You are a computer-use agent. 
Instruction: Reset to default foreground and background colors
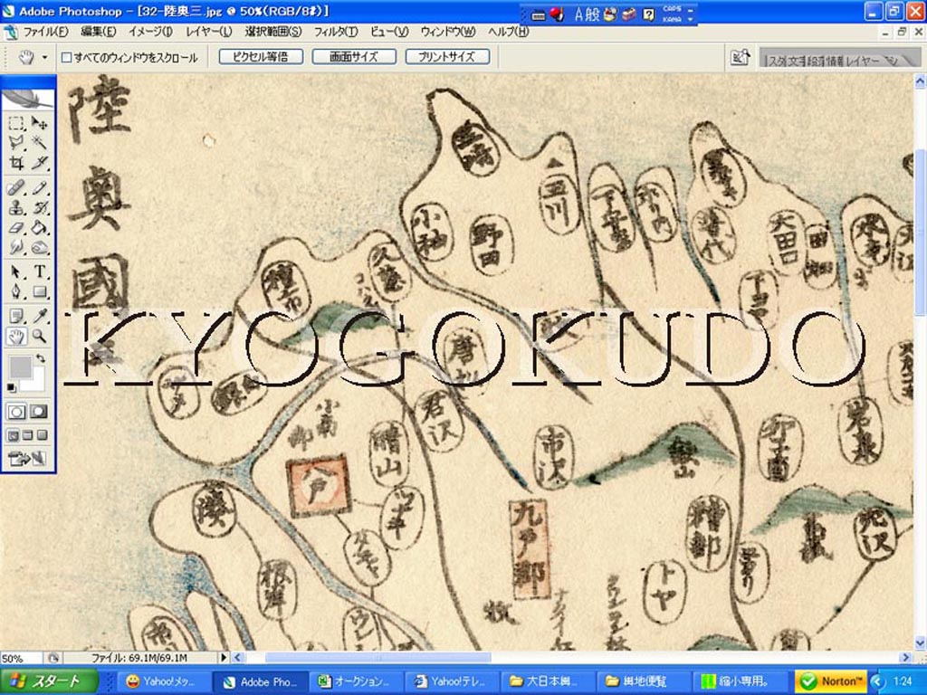coord(11,387)
